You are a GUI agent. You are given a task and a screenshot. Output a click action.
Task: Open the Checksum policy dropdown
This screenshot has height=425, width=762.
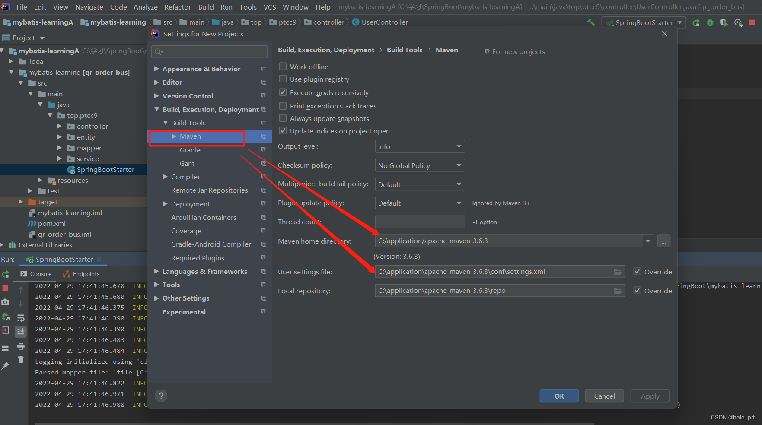coord(420,165)
